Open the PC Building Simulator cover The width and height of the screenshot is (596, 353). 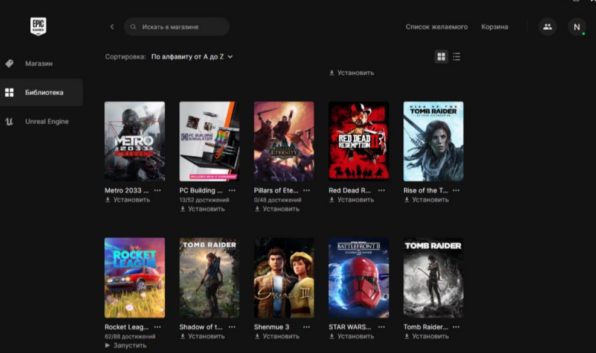[x=210, y=141]
